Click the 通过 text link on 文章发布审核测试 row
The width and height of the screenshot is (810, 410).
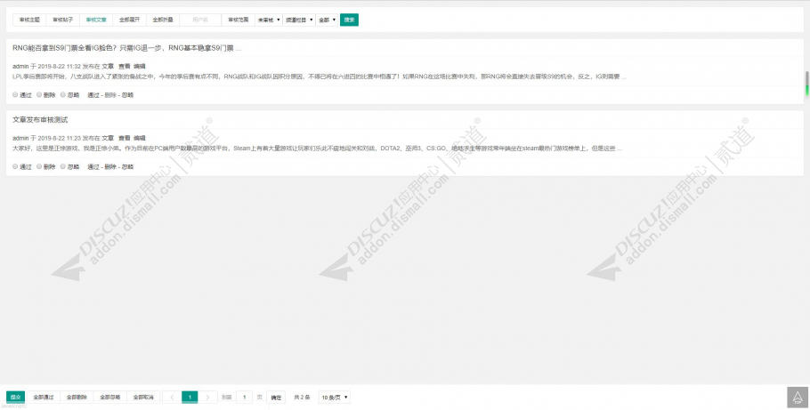click(94, 167)
